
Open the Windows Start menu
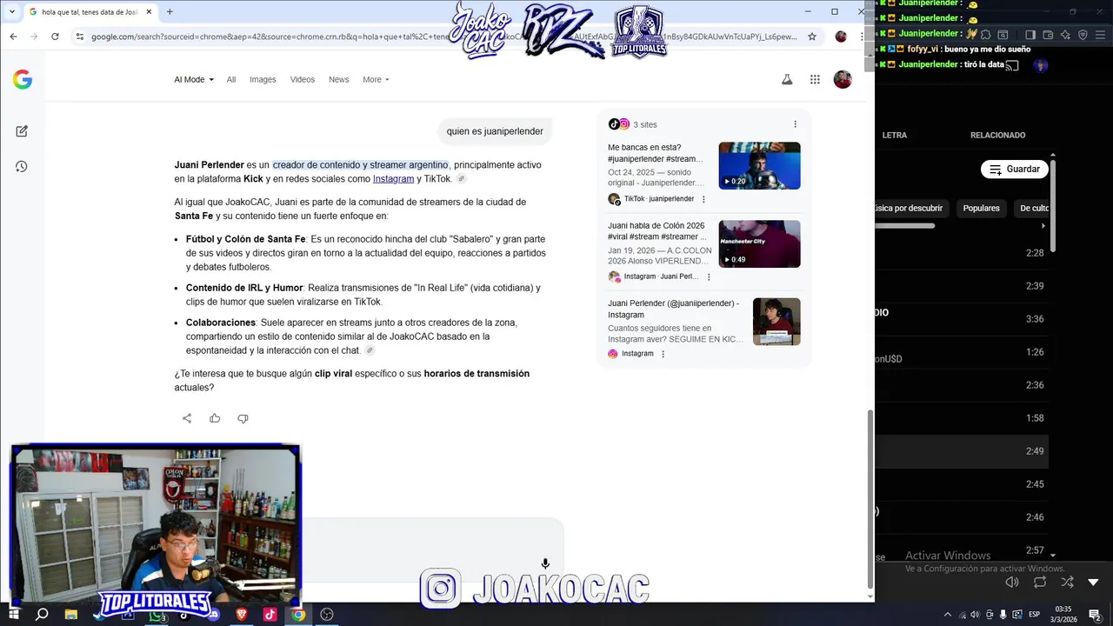pos(14,615)
